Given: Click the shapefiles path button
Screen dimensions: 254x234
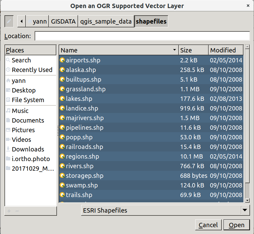Looking at the screenshot, I should (151, 21).
